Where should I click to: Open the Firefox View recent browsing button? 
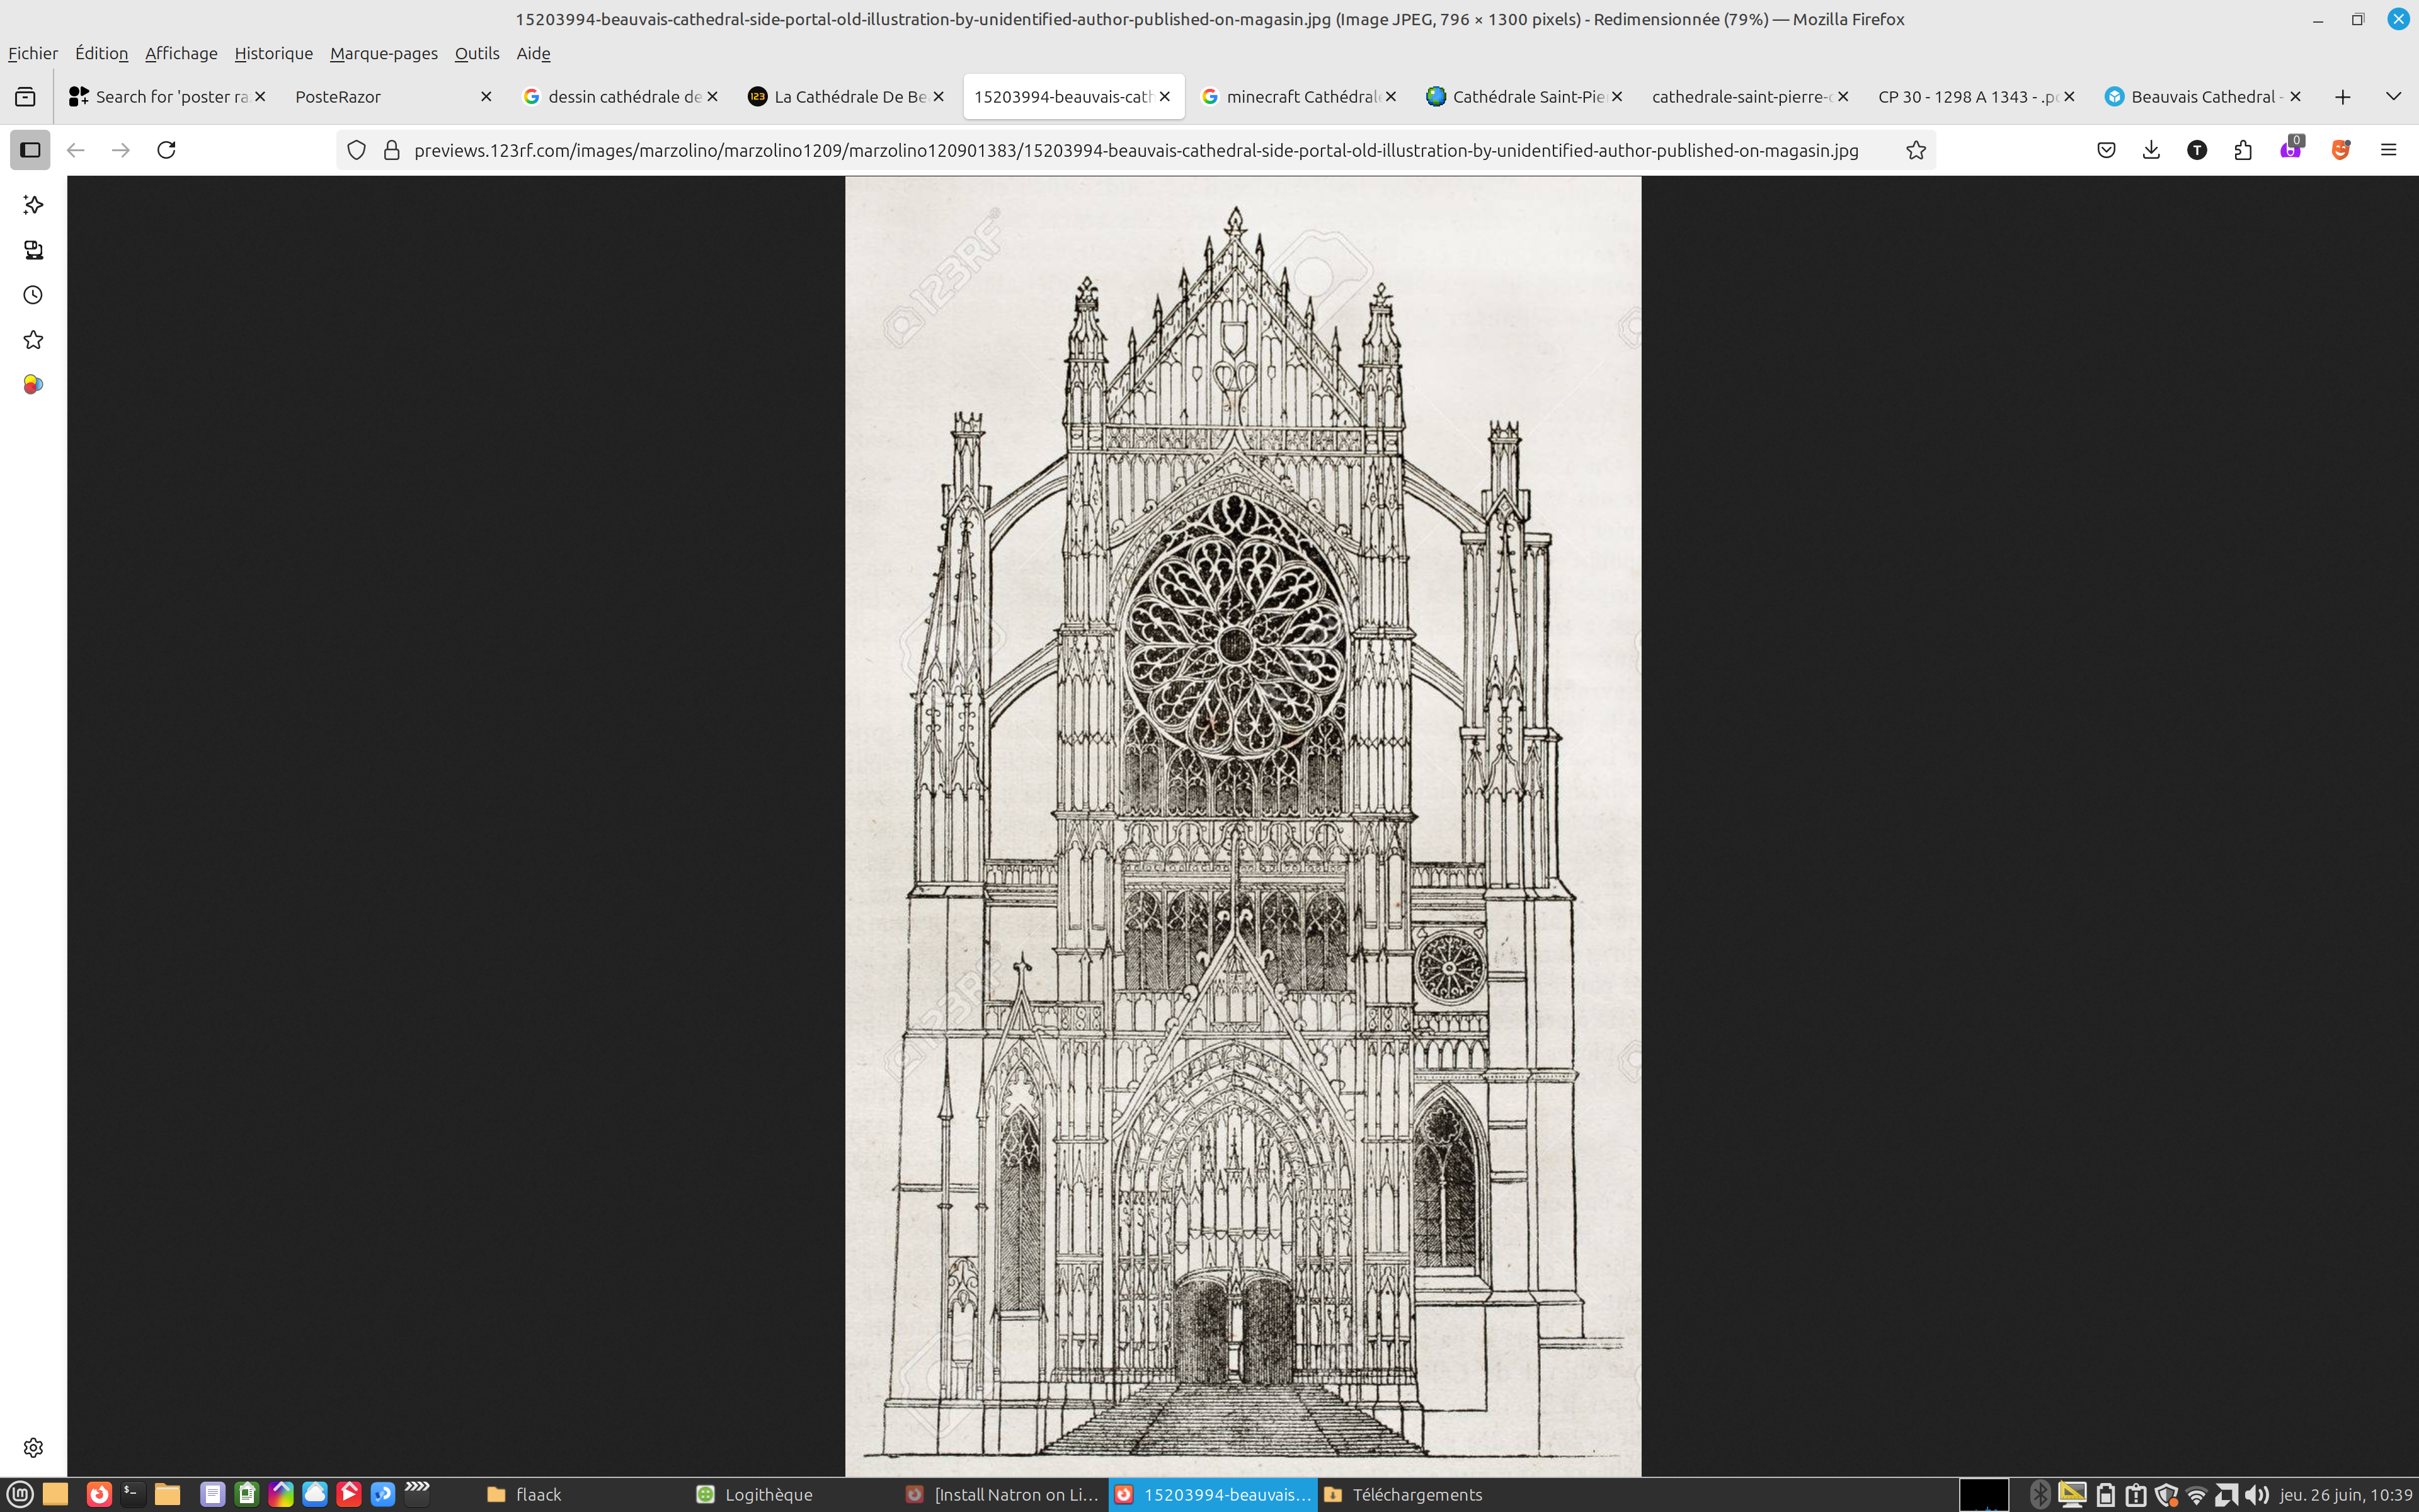25,97
